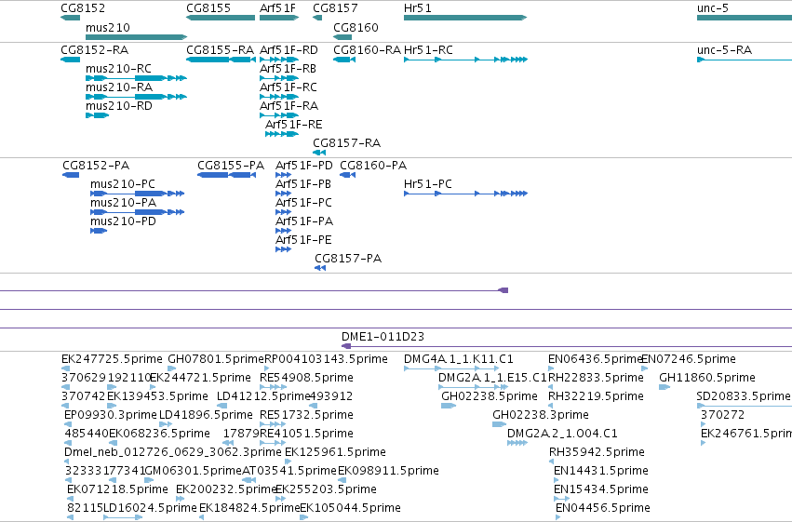Select the RP004103143.5prime EST
The height and width of the screenshot is (522, 792).
(267, 368)
